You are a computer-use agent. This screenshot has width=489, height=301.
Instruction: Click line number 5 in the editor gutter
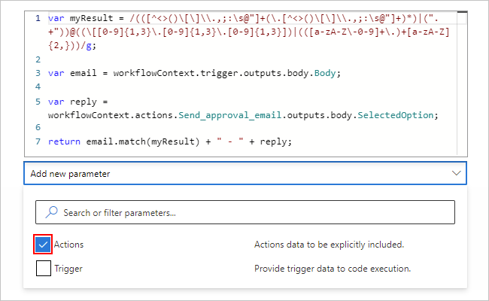click(38, 101)
